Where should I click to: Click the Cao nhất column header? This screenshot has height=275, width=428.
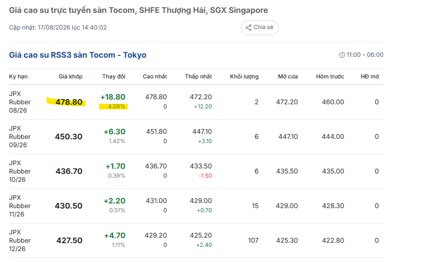155,77
